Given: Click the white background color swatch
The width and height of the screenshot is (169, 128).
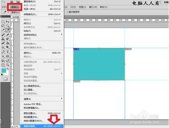Looking at the screenshot, I should [x=7, y=73].
